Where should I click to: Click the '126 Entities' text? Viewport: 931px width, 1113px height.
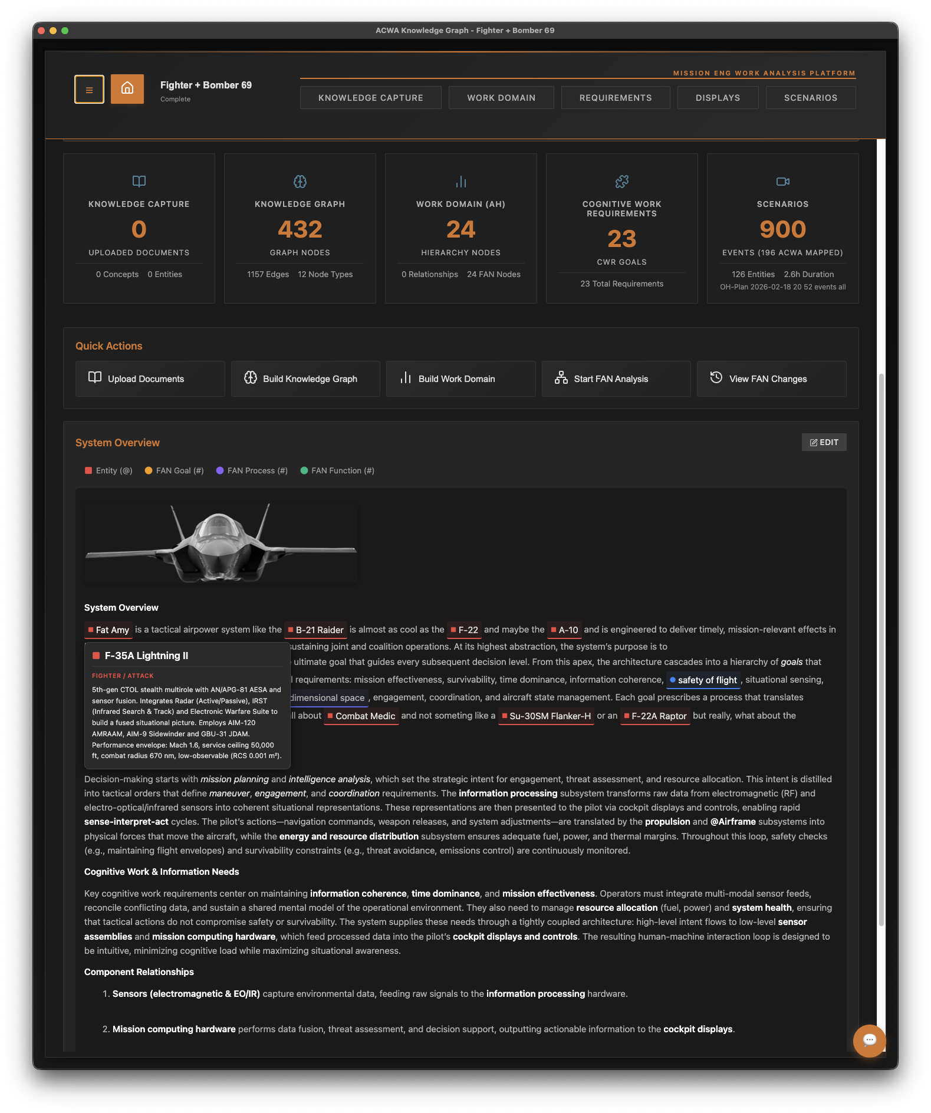pyautogui.click(x=754, y=274)
